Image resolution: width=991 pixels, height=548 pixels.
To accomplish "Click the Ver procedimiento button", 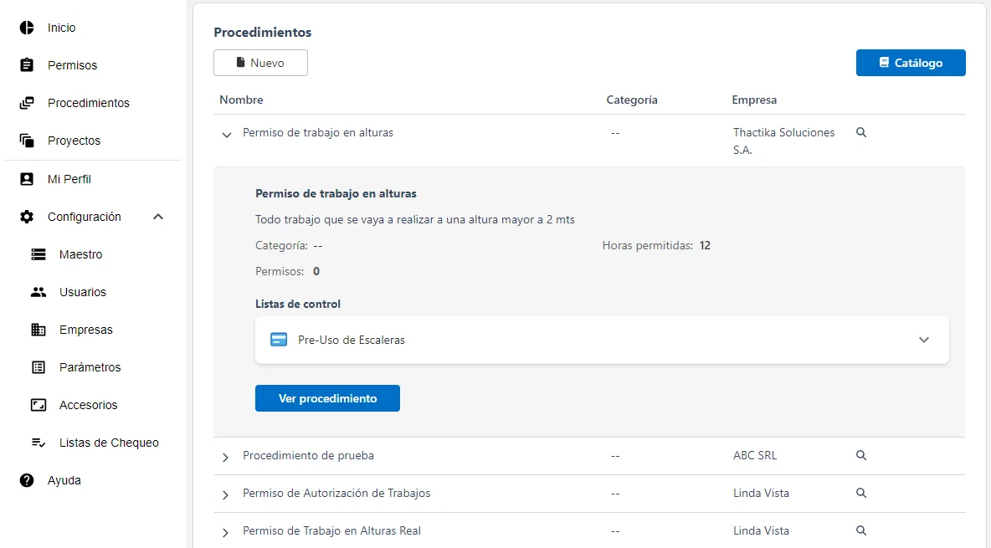I will 327,398.
